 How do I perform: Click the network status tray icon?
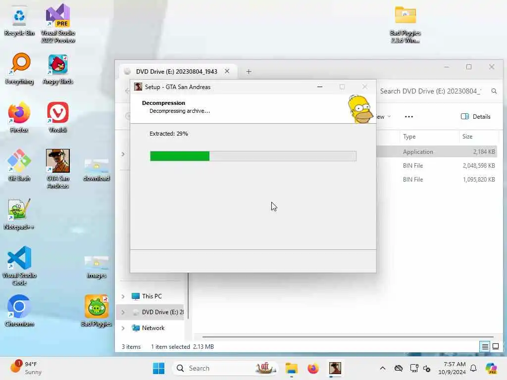414,368
